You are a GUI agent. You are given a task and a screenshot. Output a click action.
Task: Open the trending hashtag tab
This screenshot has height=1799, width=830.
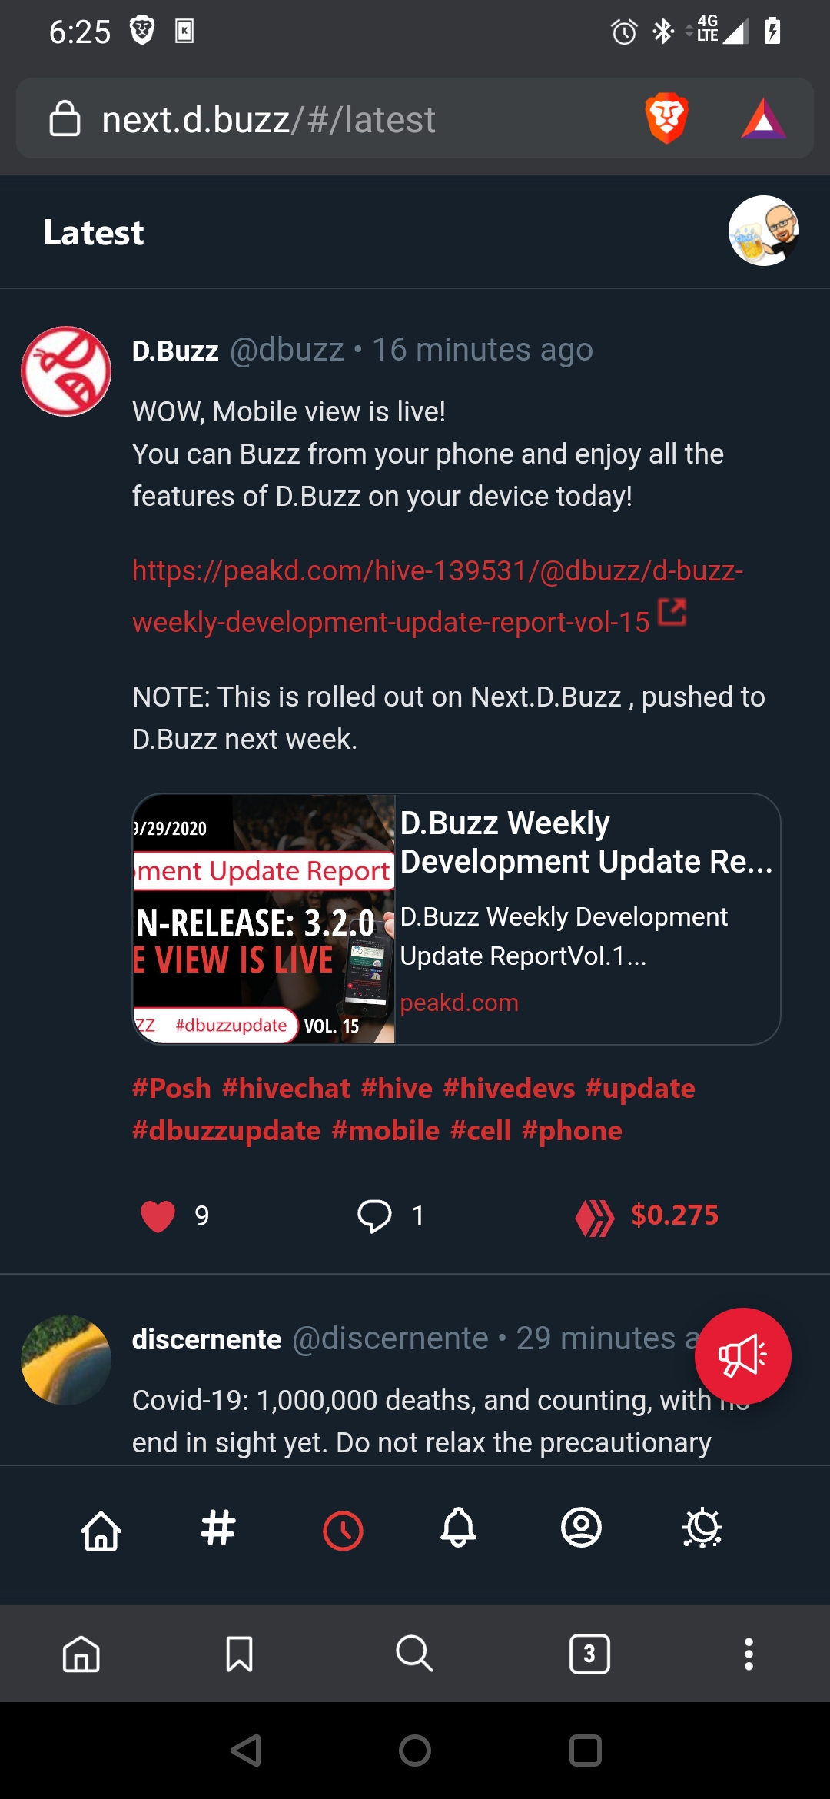218,1528
